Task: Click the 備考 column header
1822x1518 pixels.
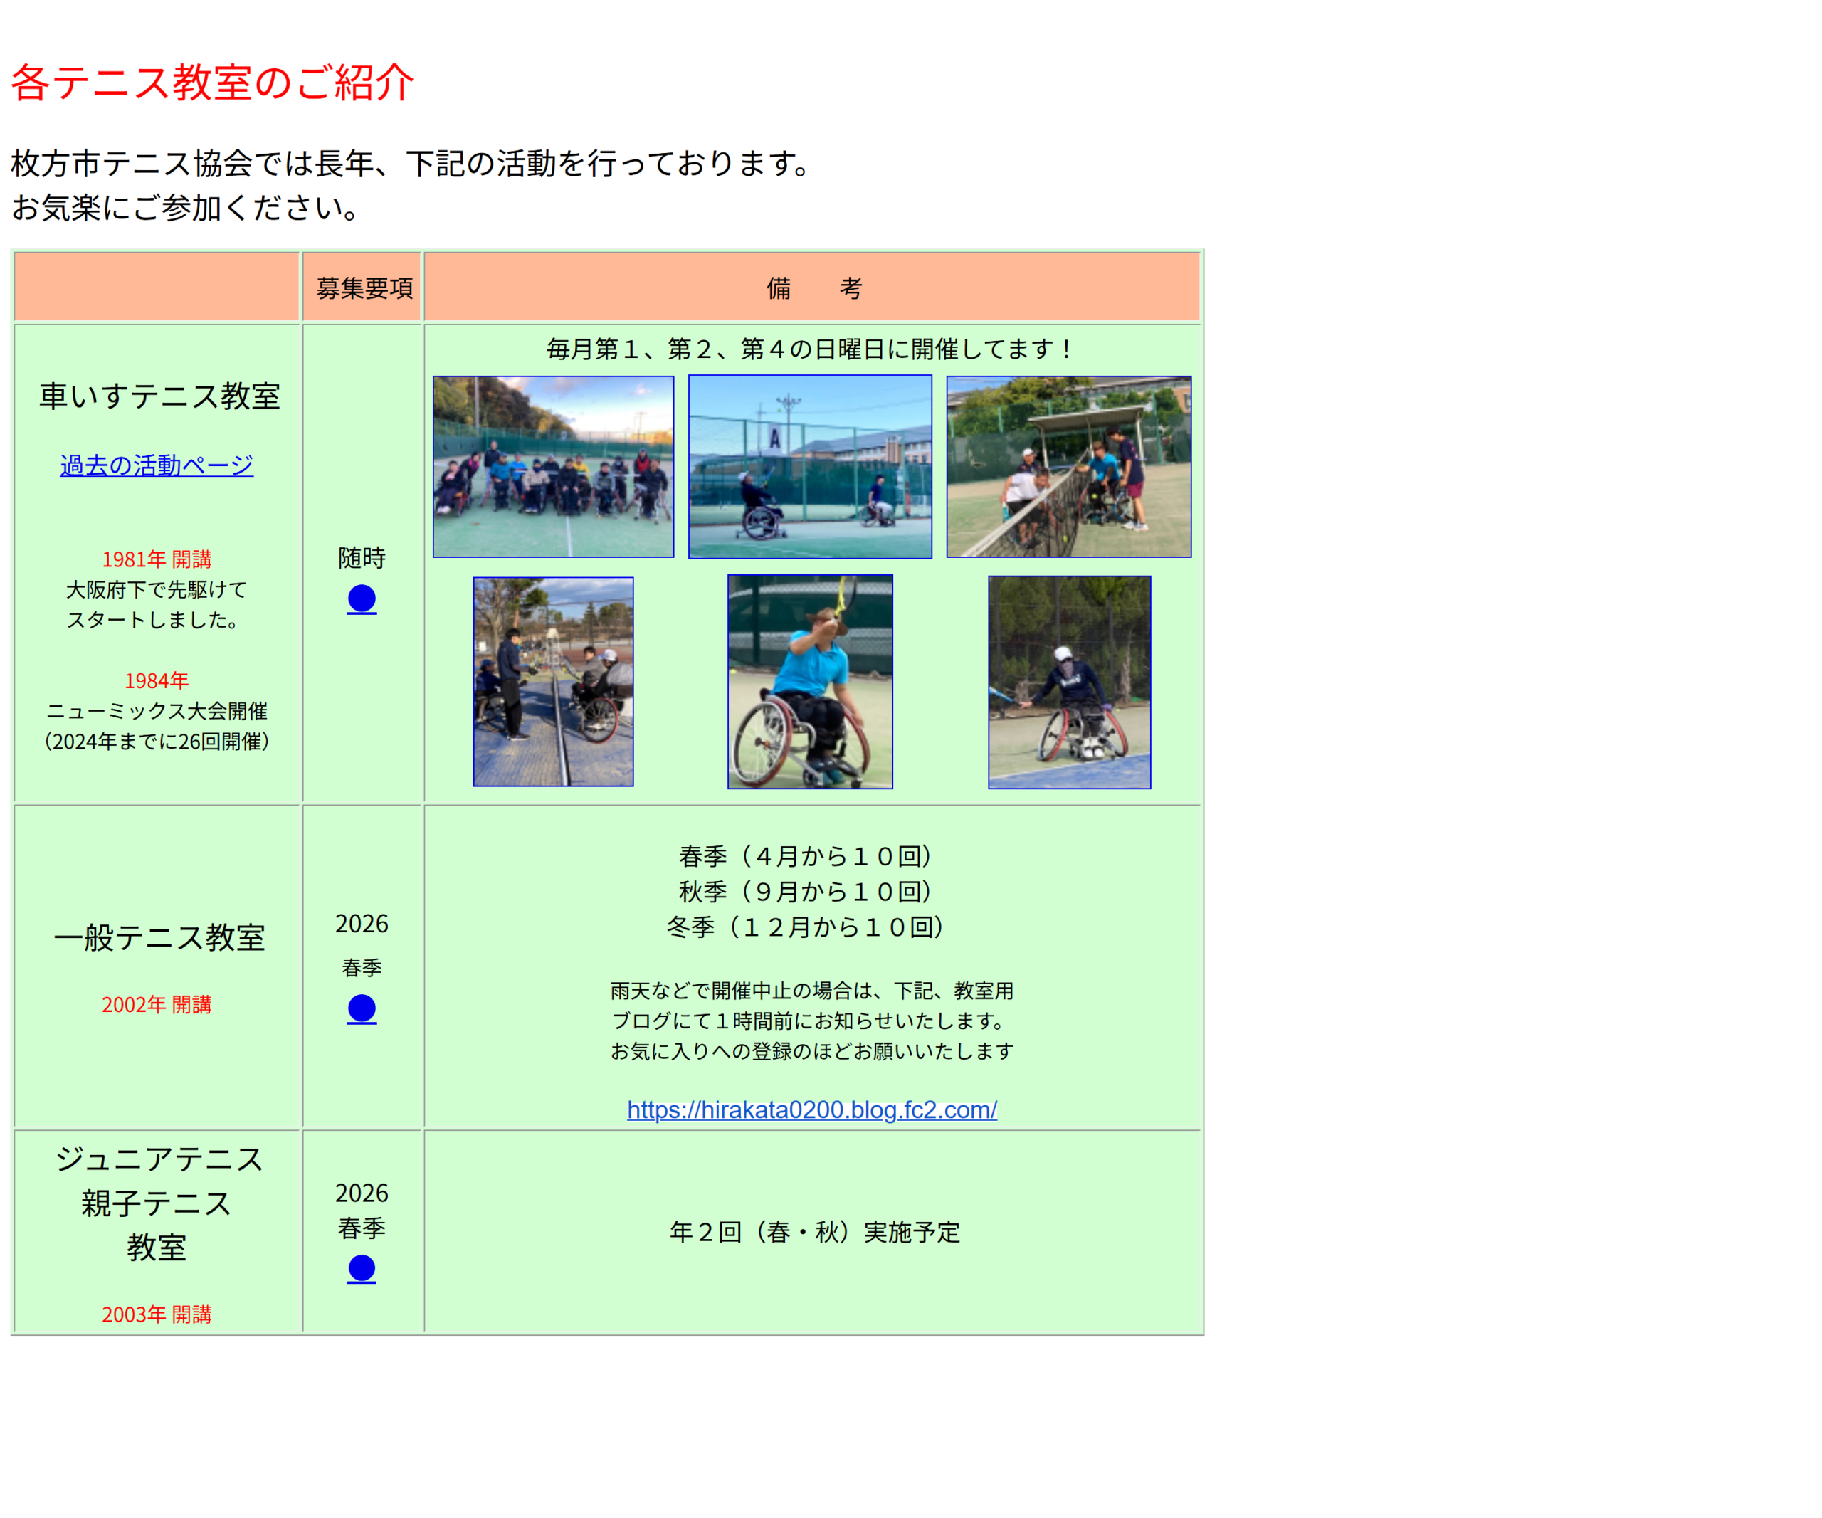Action: 813,288
